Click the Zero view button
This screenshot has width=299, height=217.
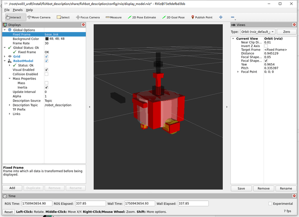click(286, 32)
